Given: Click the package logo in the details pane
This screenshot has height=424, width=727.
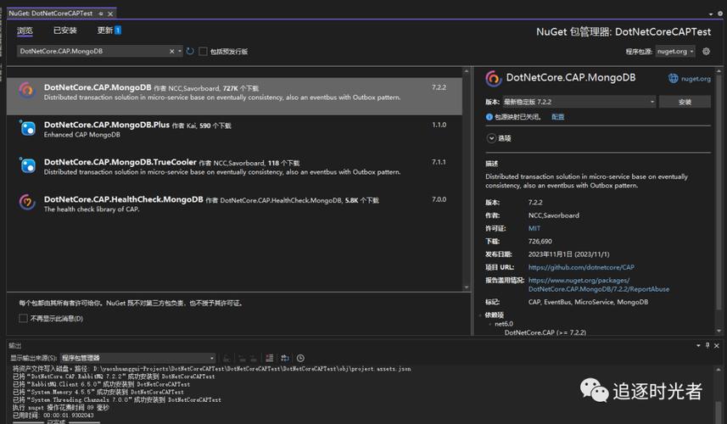Looking at the screenshot, I should (494, 78).
